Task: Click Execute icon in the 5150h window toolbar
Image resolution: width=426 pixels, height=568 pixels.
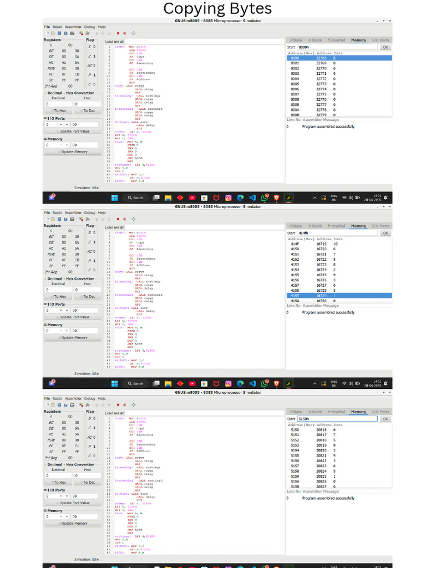Action: [87, 405]
